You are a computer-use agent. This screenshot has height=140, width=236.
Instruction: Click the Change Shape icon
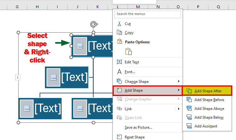(119, 81)
